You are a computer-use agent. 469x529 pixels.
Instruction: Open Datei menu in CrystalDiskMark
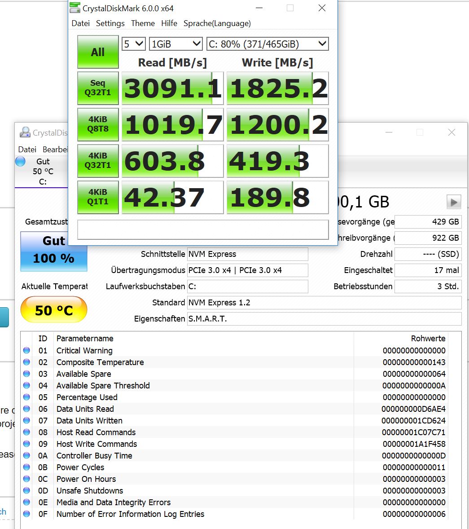(81, 23)
